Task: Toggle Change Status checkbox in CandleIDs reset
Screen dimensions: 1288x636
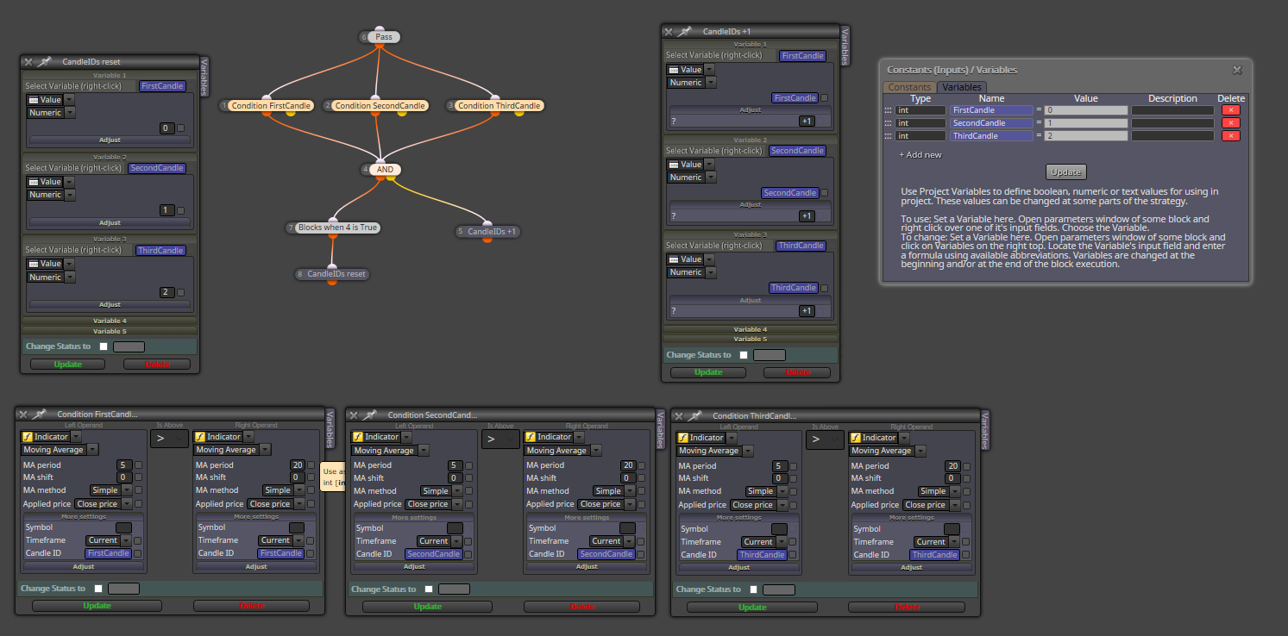Action: pos(104,346)
